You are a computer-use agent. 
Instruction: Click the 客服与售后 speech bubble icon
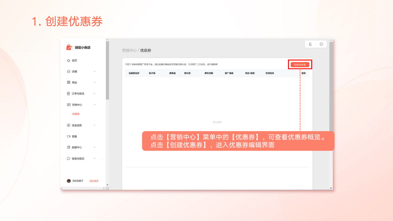(x=68, y=158)
